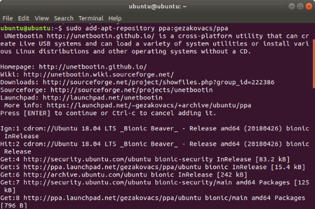
Task: Click the More info launchpad archive URL
Action: 149,105
